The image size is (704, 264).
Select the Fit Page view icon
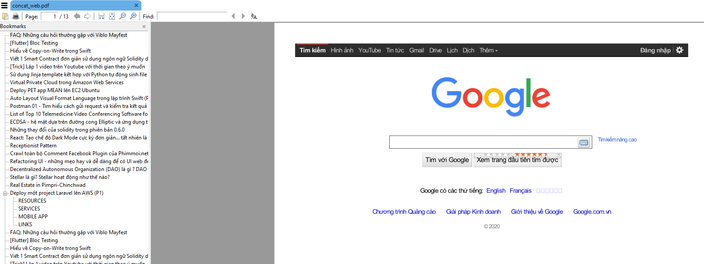point(112,16)
